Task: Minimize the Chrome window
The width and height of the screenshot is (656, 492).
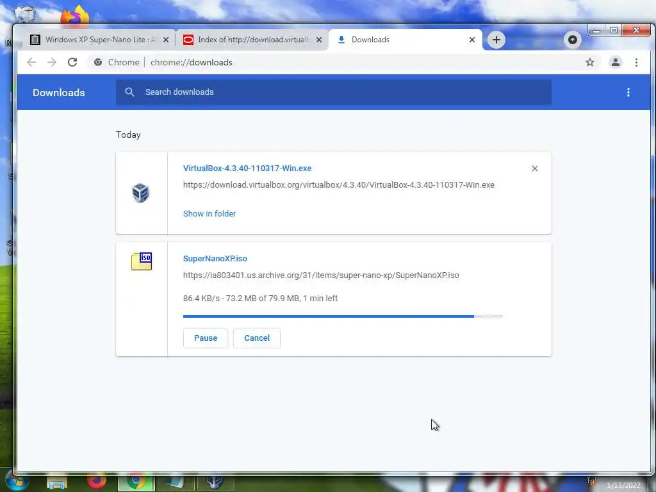Action: pos(597,30)
